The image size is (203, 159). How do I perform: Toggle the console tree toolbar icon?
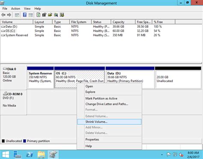pyautogui.click(x=17, y=15)
